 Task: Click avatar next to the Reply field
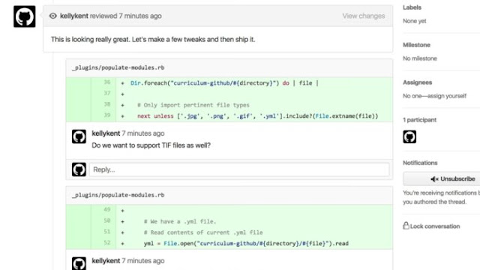[x=79, y=169]
